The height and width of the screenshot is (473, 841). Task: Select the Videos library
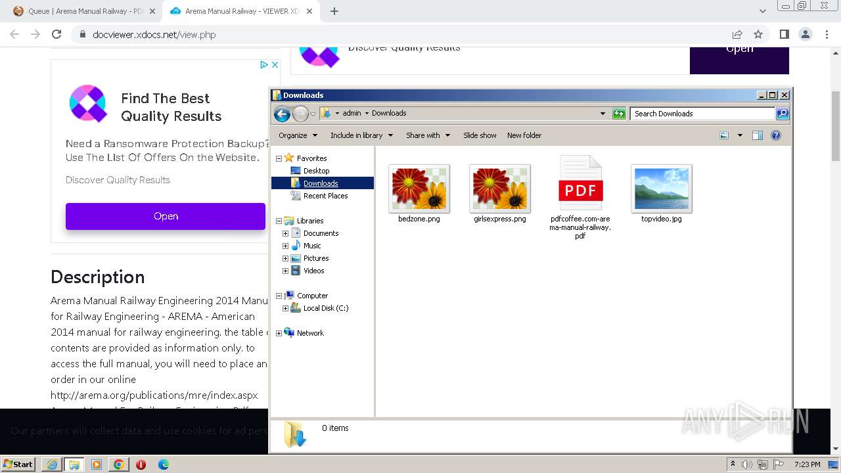[x=313, y=271]
